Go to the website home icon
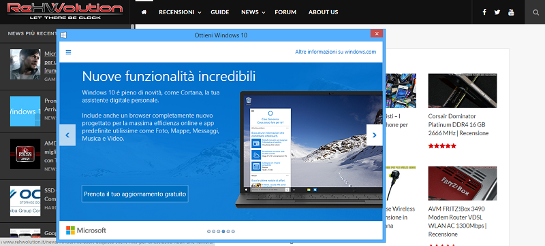Image resolution: width=545 pixels, height=246 pixels. pyautogui.click(x=144, y=12)
